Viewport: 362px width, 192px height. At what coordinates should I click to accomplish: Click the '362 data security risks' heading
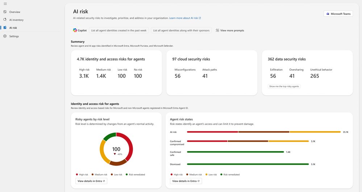point(287,59)
